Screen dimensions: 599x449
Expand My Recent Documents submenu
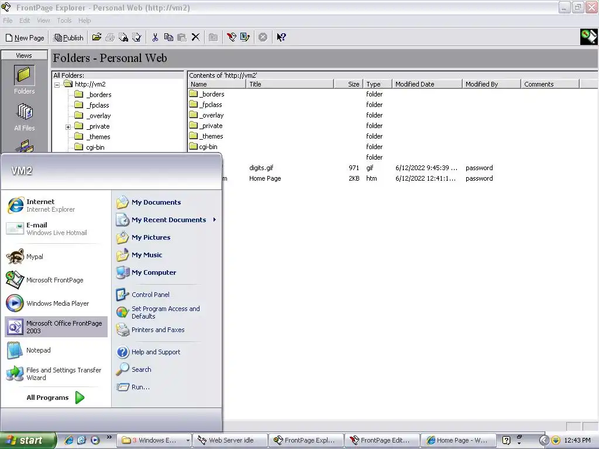167,220
